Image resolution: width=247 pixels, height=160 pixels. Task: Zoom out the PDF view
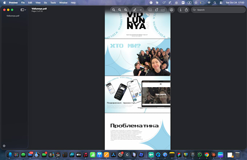114,10
